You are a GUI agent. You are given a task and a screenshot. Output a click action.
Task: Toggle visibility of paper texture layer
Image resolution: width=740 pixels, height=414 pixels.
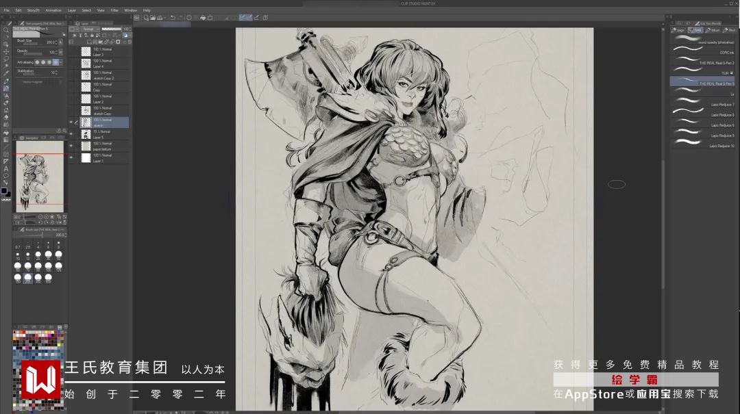71,146
